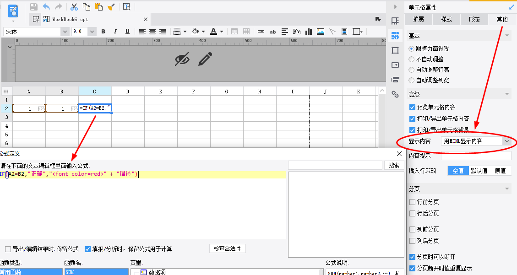The image size is (517, 275).
Task: Toggle bold formatting in toolbar
Action: (103, 32)
